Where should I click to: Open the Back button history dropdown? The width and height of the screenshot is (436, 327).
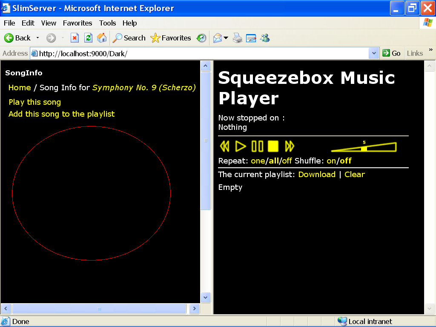[x=37, y=38]
